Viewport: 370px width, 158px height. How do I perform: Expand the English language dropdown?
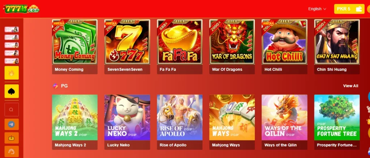pos(317,9)
